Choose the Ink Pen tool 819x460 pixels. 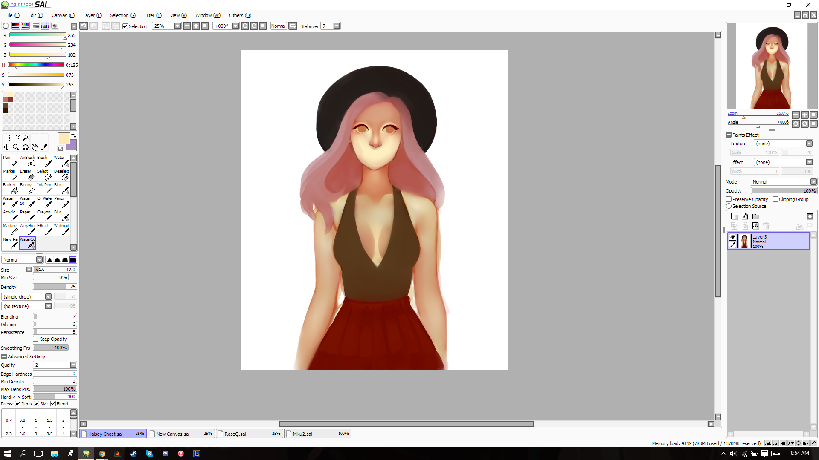(x=44, y=188)
